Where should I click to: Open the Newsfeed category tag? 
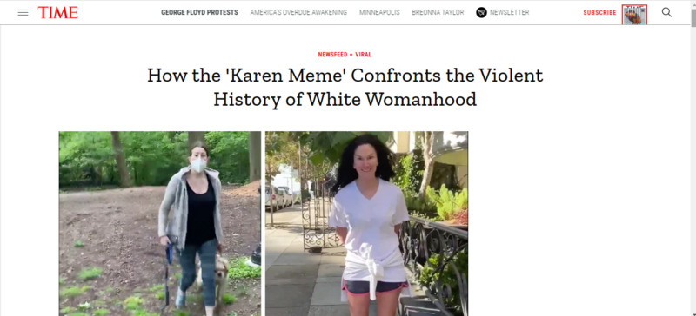[332, 55]
